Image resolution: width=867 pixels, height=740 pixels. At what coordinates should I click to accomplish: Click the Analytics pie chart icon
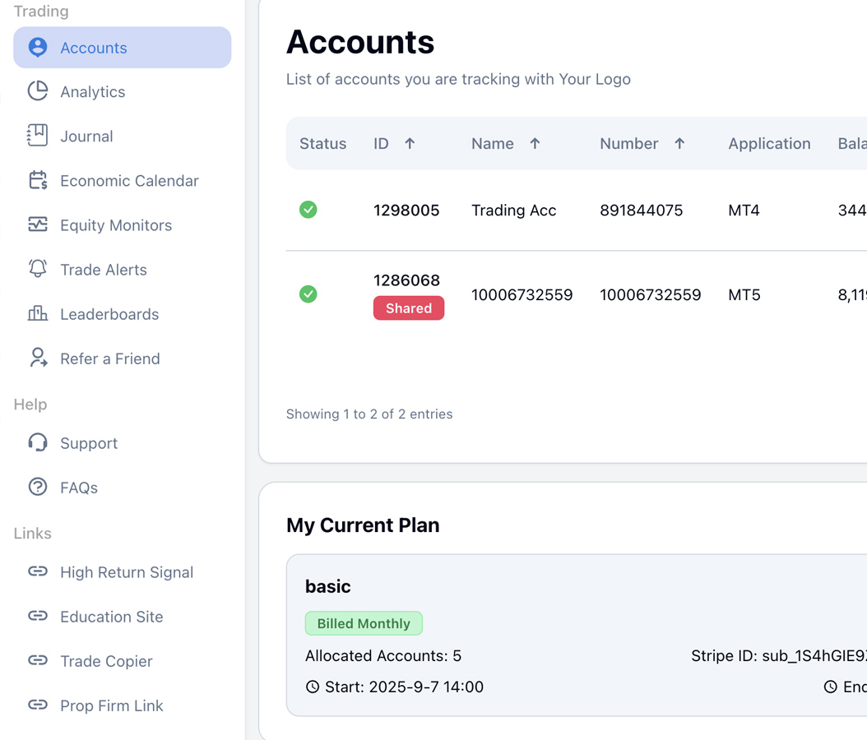(x=38, y=91)
